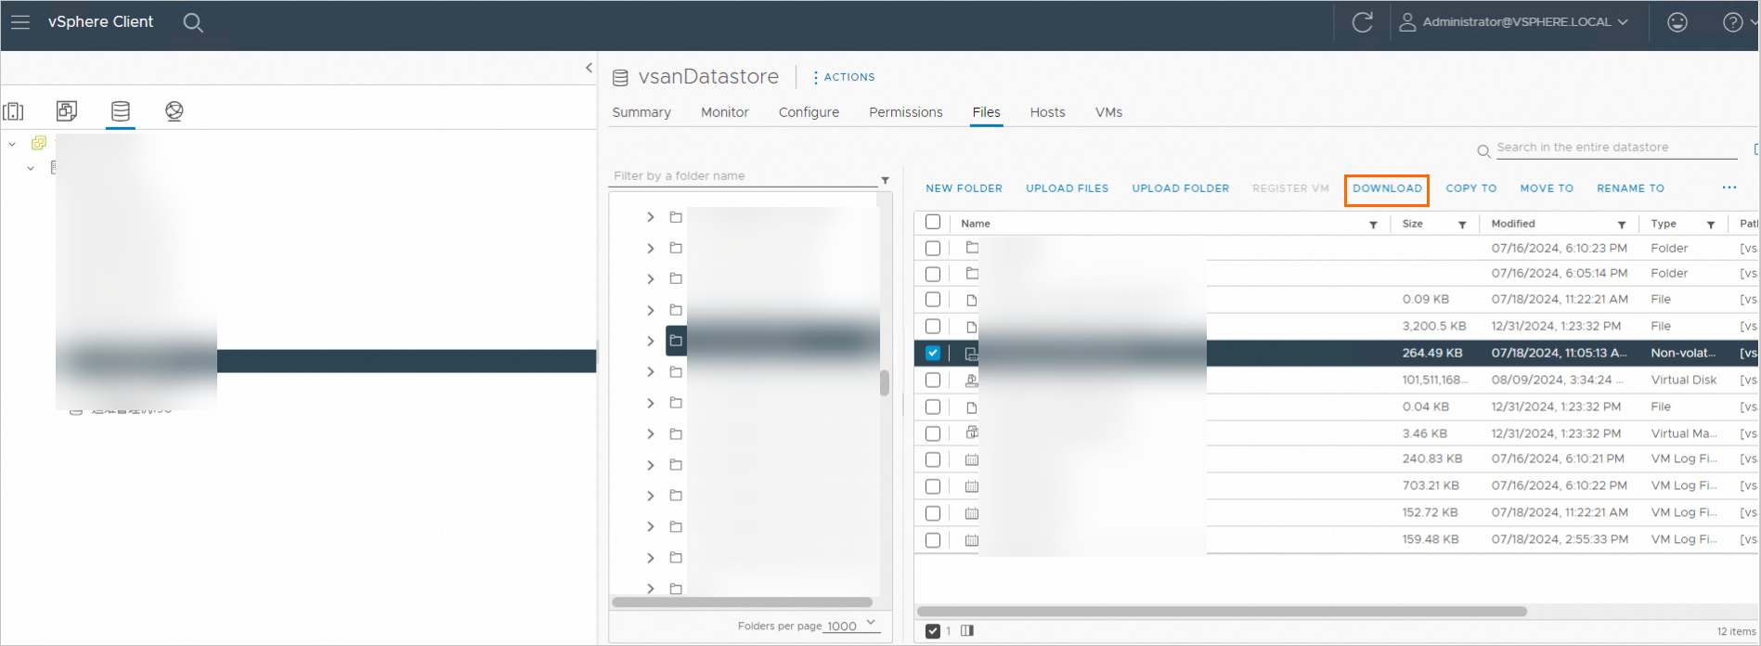The height and width of the screenshot is (646, 1761).
Task: Open the more actions ellipsis menu
Action: pos(1729,187)
